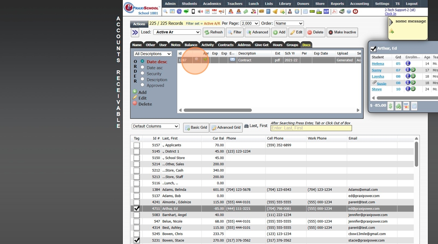Tick the tag checkbox for Barnhart, Angel
Image resolution: width=438 pixels, height=244 pixels.
point(136,215)
